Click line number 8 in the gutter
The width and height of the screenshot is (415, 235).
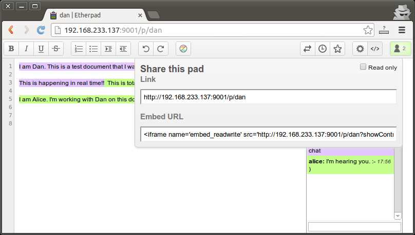pos(10,123)
